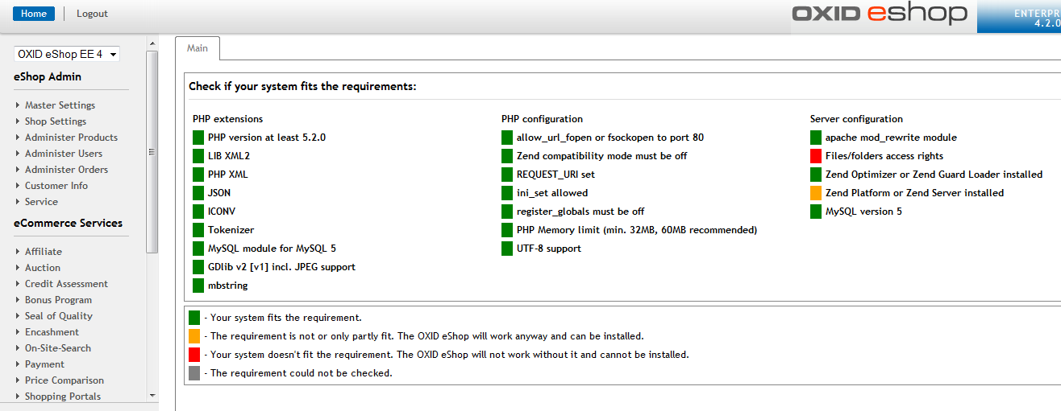Open the OXID eShop EE 4 shop dropdown
Viewport: 1061px width, 411px height.
pos(67,54)
